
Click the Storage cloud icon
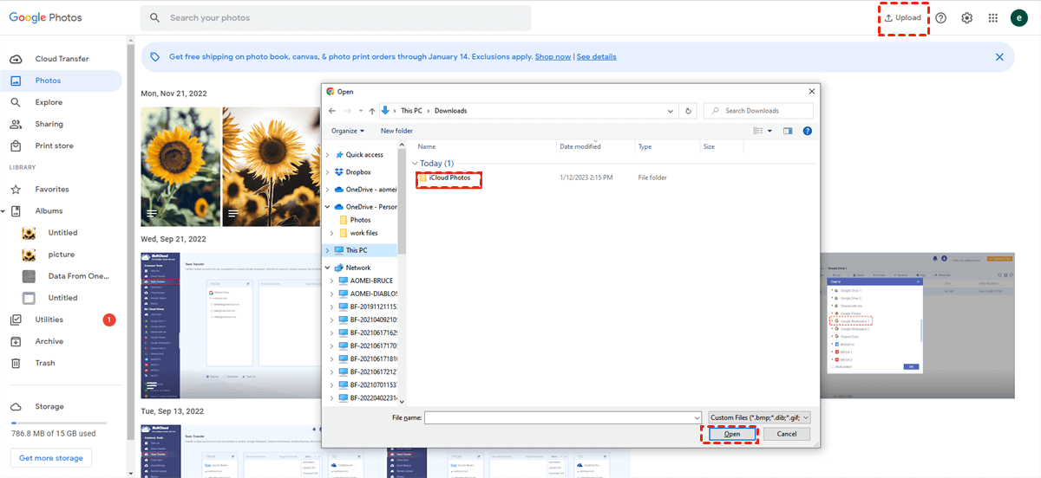16,406
